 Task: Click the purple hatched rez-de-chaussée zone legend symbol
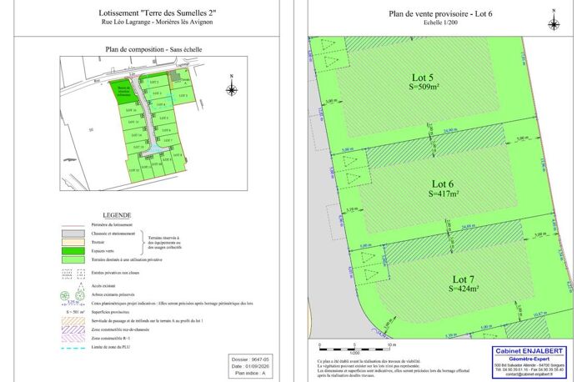tap(73, 329)
